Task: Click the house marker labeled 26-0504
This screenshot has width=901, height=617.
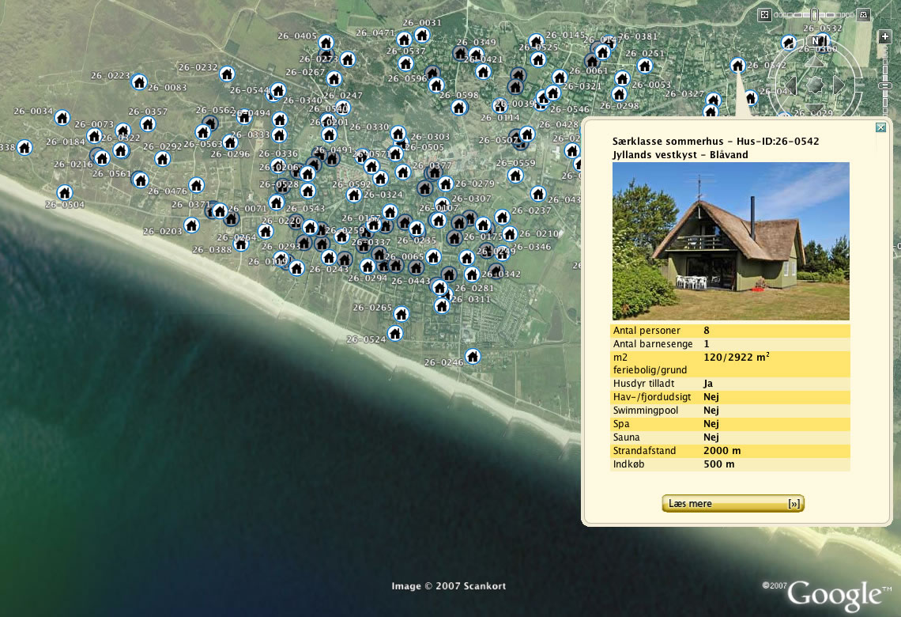Action: click(x=65, y=192)
